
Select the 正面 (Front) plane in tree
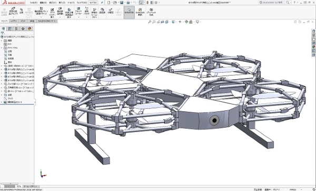9,51
